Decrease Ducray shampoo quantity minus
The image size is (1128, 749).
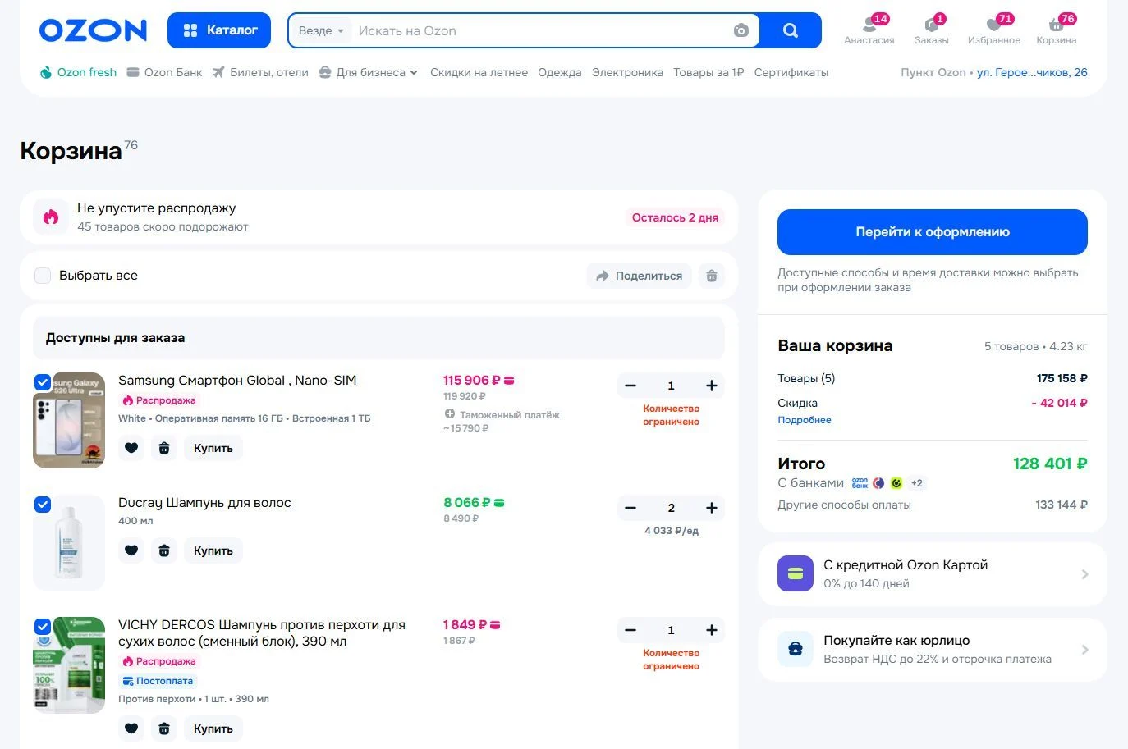tap(630, 508)
